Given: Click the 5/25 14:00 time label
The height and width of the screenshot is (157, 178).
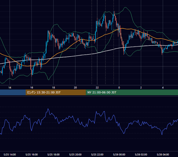Looking at the screenshot, I should 10,154.
